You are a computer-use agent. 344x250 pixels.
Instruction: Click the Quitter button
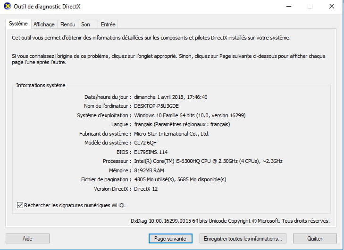tap(315, 238)
